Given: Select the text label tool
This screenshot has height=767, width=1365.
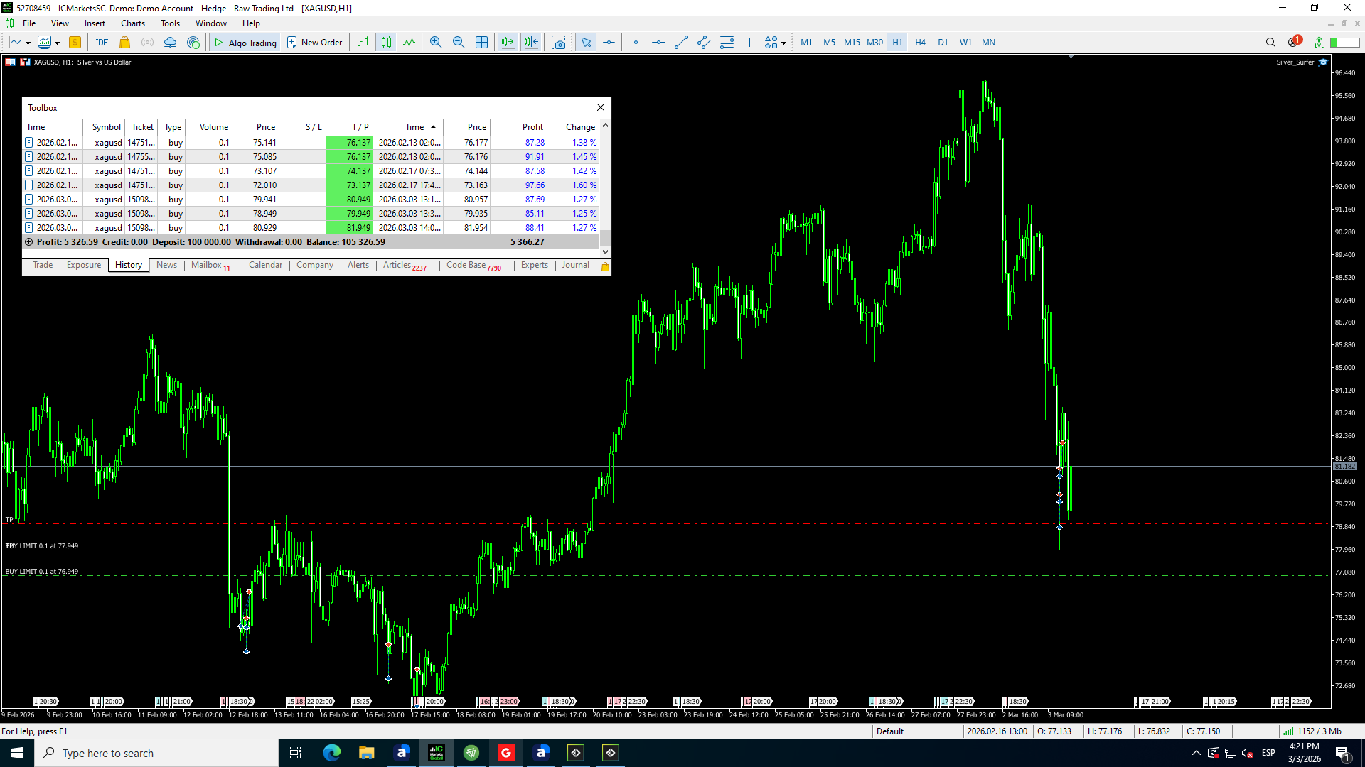Looking at the screenshot, I should tap(749, 43).
